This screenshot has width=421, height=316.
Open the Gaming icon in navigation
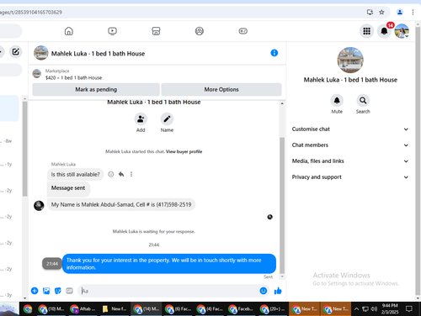click(243, 31)
